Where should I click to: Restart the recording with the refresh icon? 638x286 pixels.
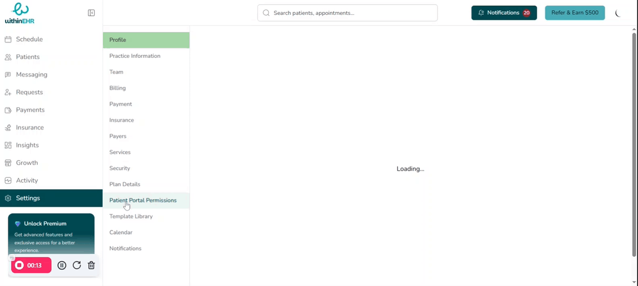(77, 265)
